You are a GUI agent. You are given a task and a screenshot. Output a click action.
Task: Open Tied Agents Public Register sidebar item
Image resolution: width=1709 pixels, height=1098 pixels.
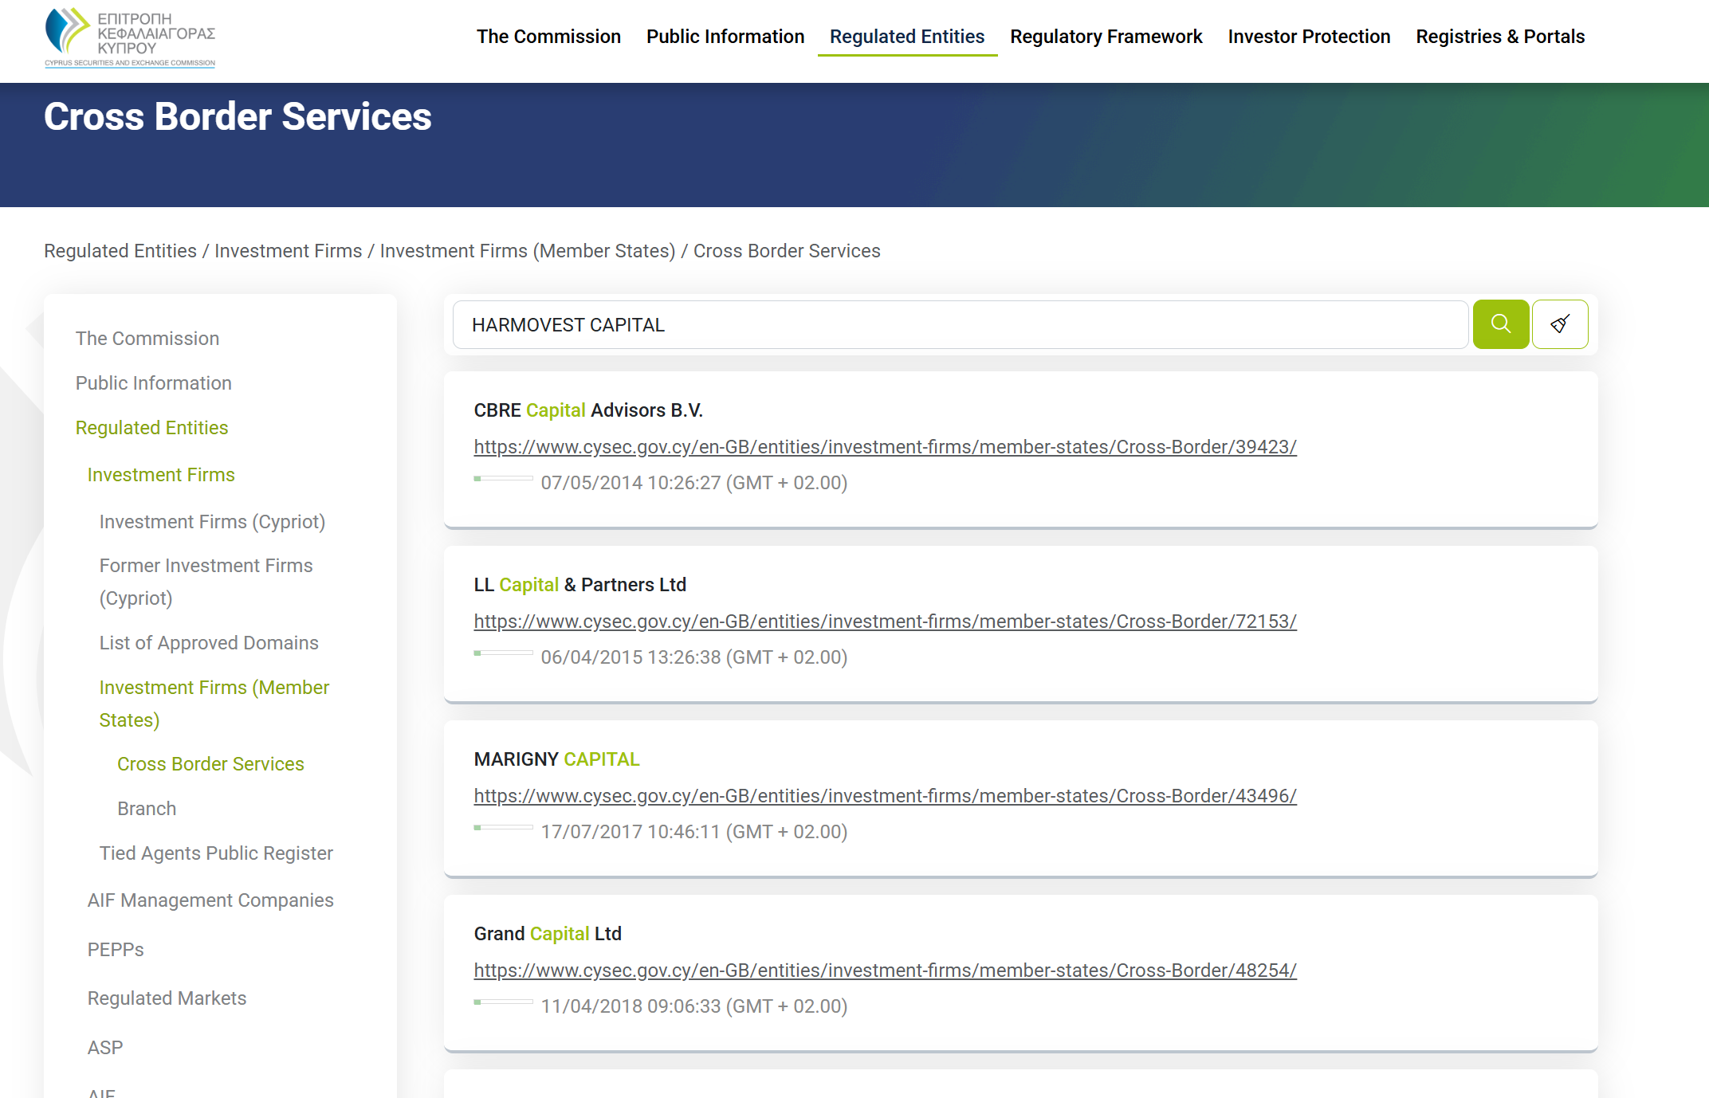click(x=216, y=853)
